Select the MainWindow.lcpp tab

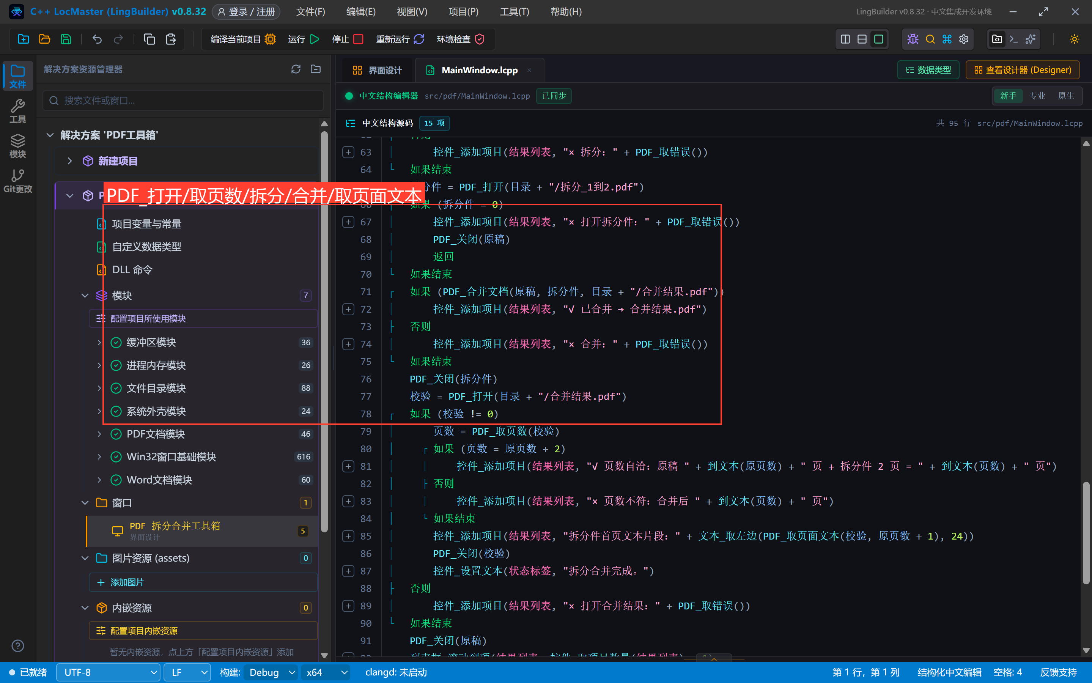click(x=479, y=71)
